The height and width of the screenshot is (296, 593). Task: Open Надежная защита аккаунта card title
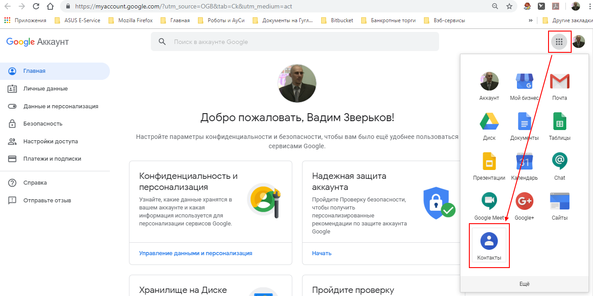[x=349, y=182]
